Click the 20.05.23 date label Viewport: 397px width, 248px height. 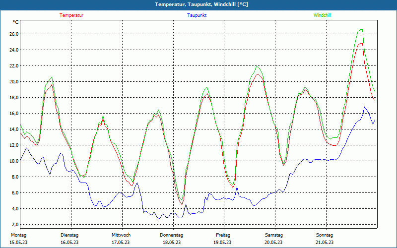point(273,243)
